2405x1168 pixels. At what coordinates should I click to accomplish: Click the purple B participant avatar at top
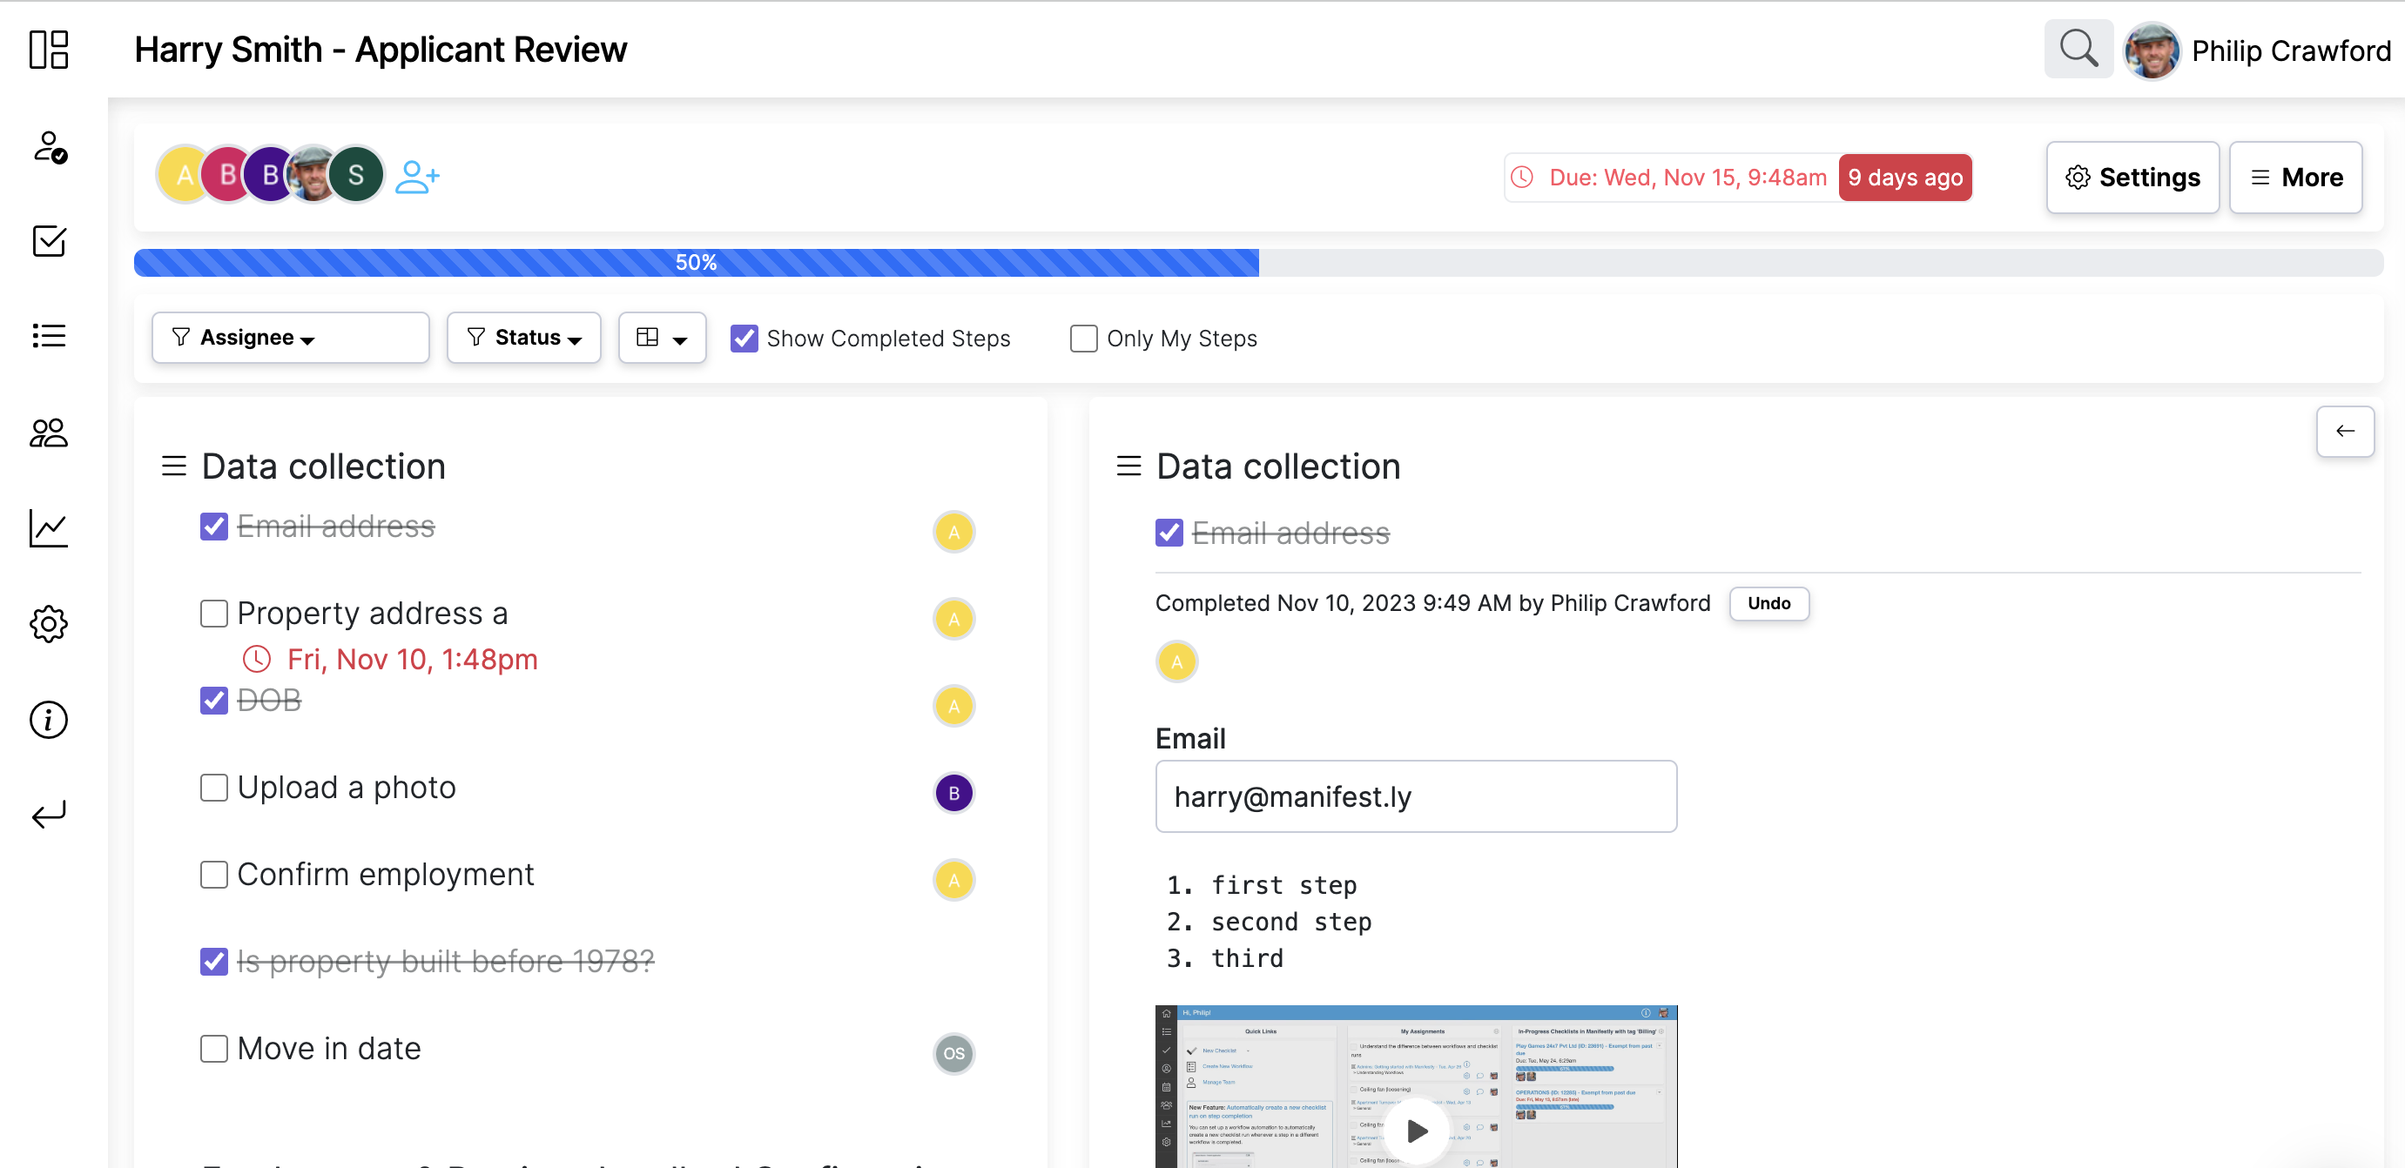(269, 174)
